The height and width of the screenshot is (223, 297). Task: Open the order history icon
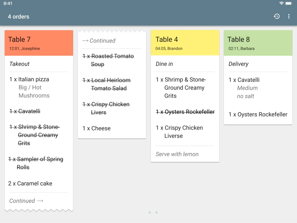pos(277,17)
